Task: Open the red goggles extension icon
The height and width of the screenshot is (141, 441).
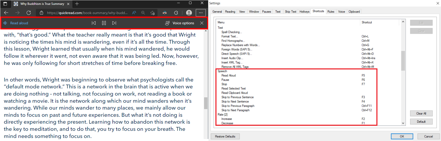Action: click(165, 13)
